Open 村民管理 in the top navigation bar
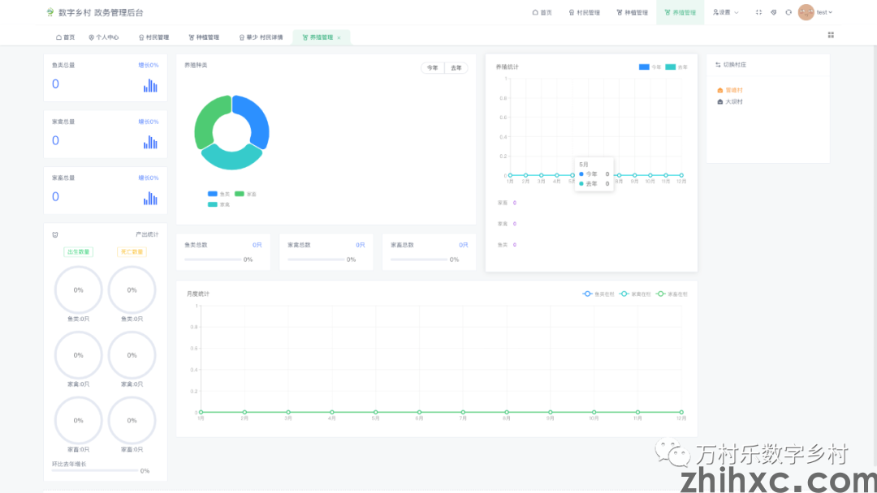877x493 pixels. coord(585,12)
